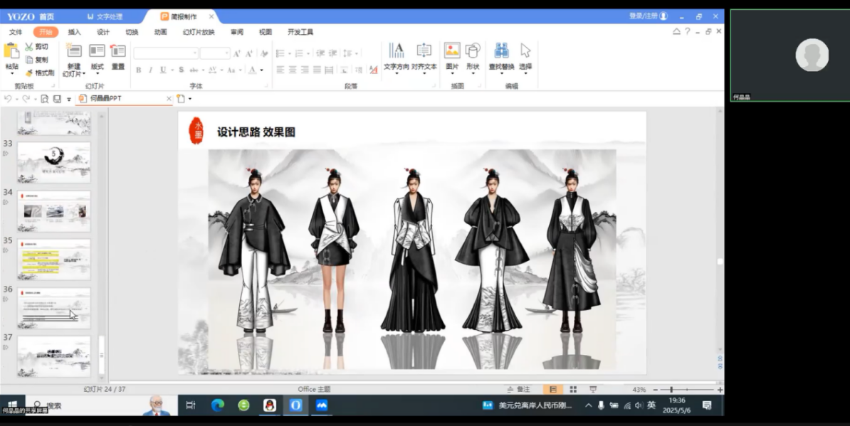Select slide 35 thumbnail in panel
The image size is (850, 426).
click(x=54, y=259)
